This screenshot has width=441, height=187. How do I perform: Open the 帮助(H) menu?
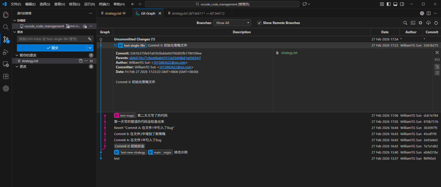pos(119,4)
